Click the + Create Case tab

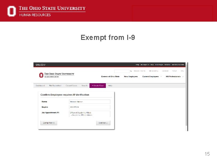98,85
